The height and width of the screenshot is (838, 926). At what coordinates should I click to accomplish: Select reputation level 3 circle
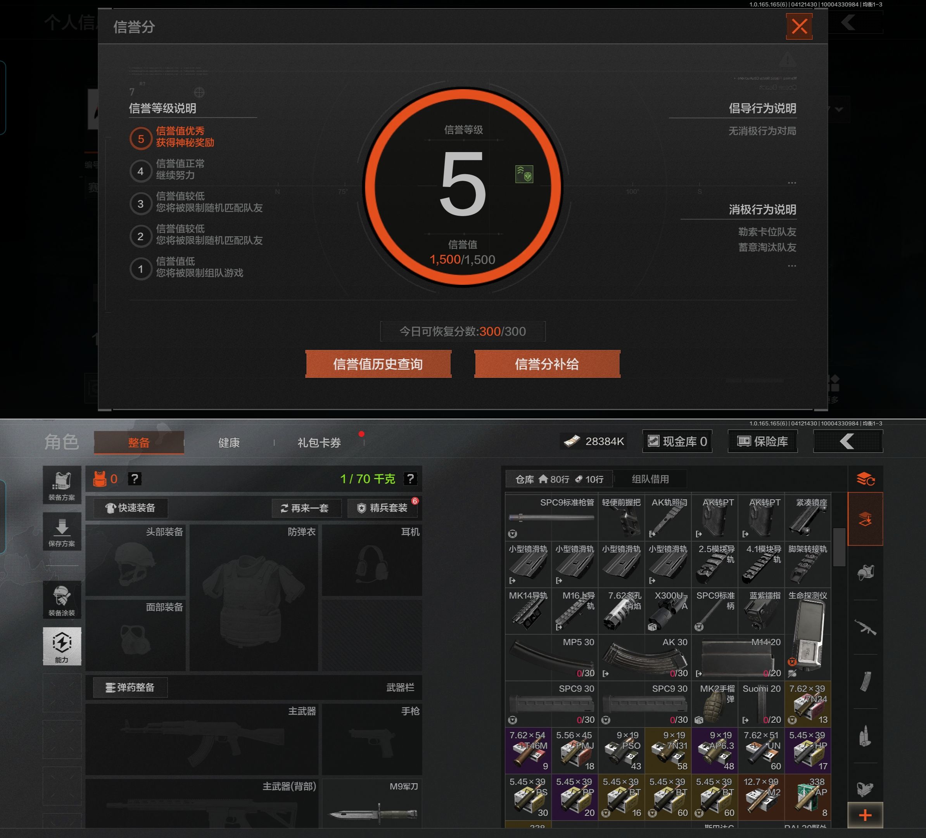140,204
